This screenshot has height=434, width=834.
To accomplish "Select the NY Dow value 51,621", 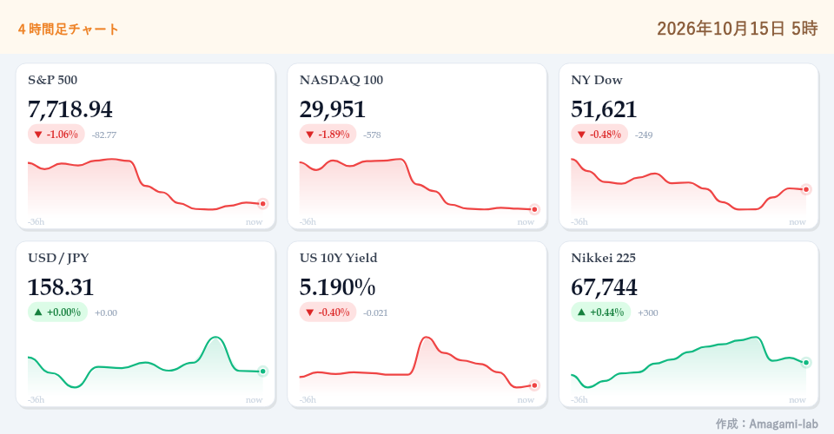I will click(x=605, y=109).
